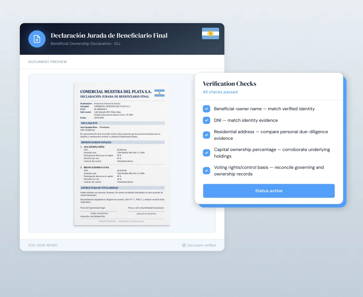Toggle the Voting rights/control basis checkbox
363x297 pixels.
[207, 171]
